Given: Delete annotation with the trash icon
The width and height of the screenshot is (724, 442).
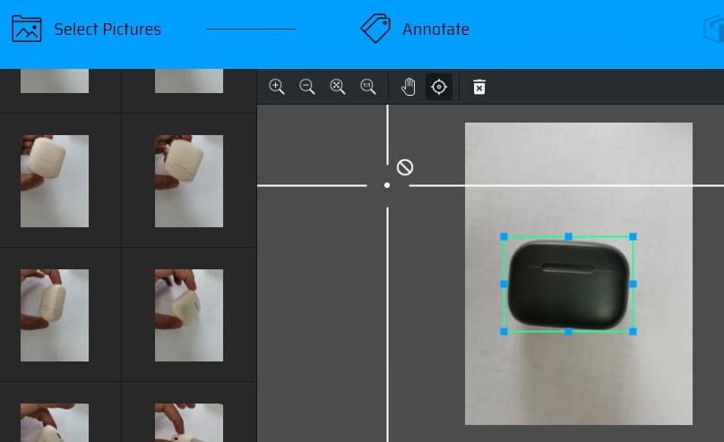Looking at the screenshot, I should (479, 87).
